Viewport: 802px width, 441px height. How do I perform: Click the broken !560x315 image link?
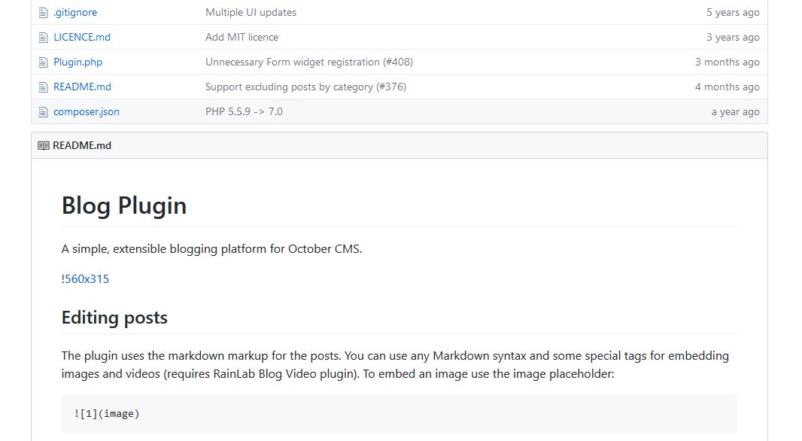pyautogui.click(x=85, y=278)
